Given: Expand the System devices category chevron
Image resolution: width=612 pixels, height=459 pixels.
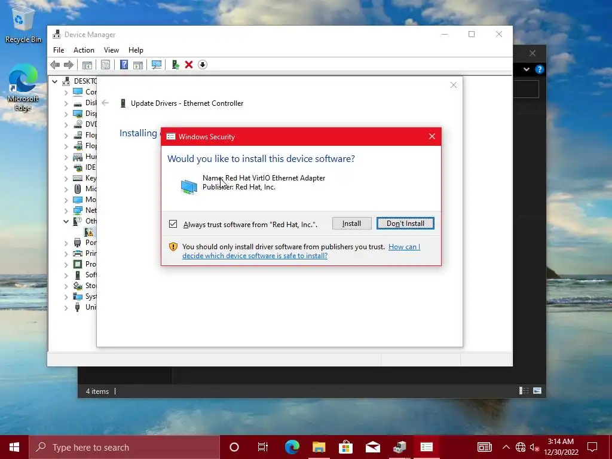Looking at the screenshot, I should [x=66, y=297].
